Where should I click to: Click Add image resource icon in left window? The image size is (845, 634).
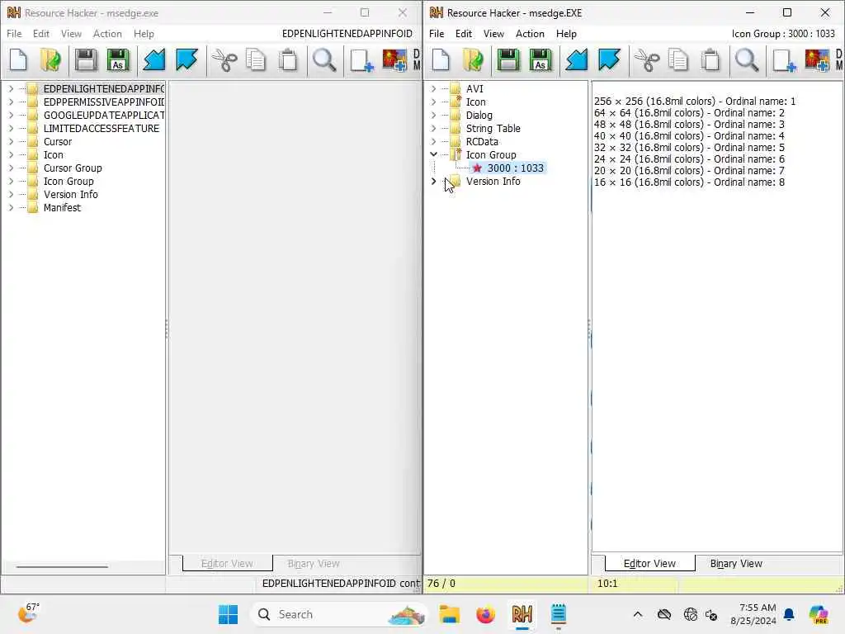point(395,59)
